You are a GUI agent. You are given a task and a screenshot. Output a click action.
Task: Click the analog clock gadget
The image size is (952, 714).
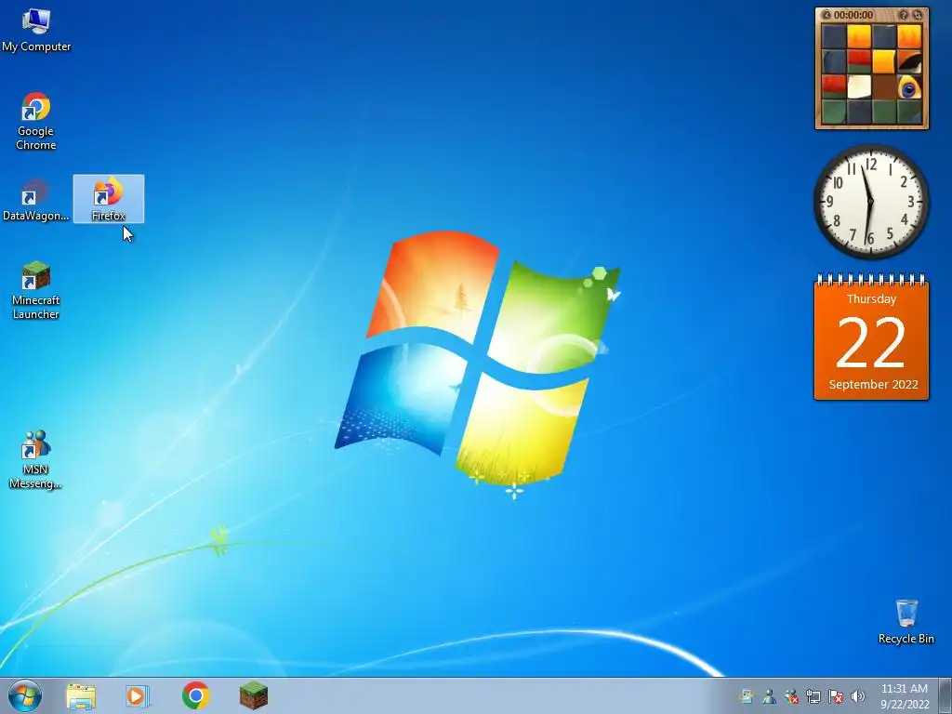click(x=870, y=202)
